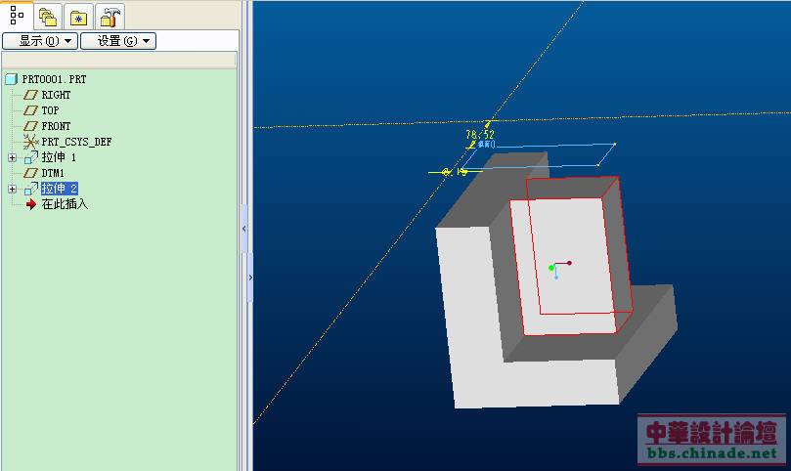Select PRT0001.PRT root node
791x471 pixels.
click(x=54, y=79)
